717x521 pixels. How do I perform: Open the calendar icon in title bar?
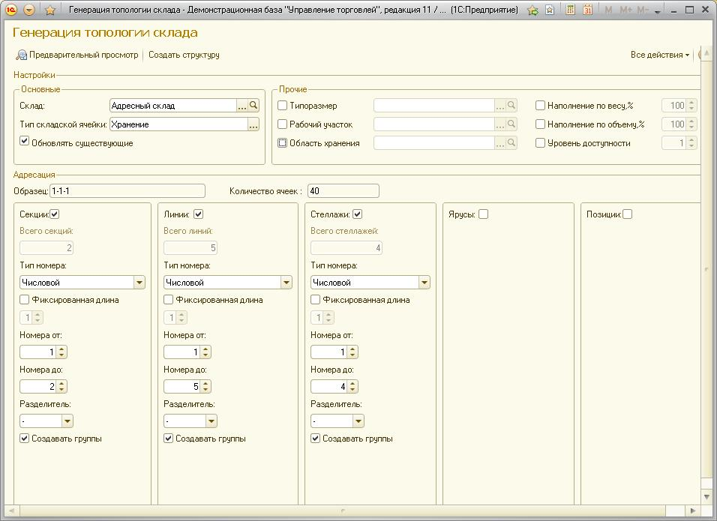[x=587, y=10]
